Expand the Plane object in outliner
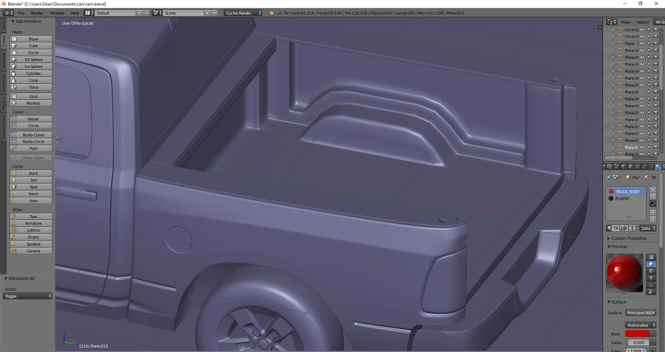 click(x=613, y=43)
